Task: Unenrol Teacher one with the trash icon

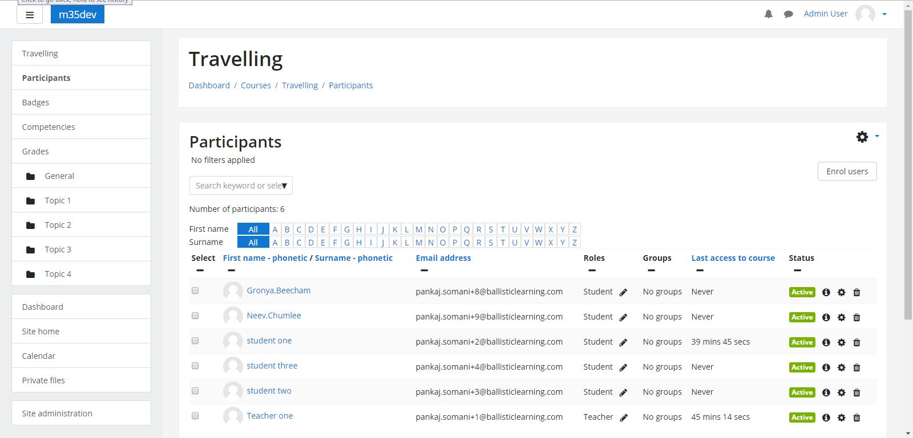Action: click(857, 417)
